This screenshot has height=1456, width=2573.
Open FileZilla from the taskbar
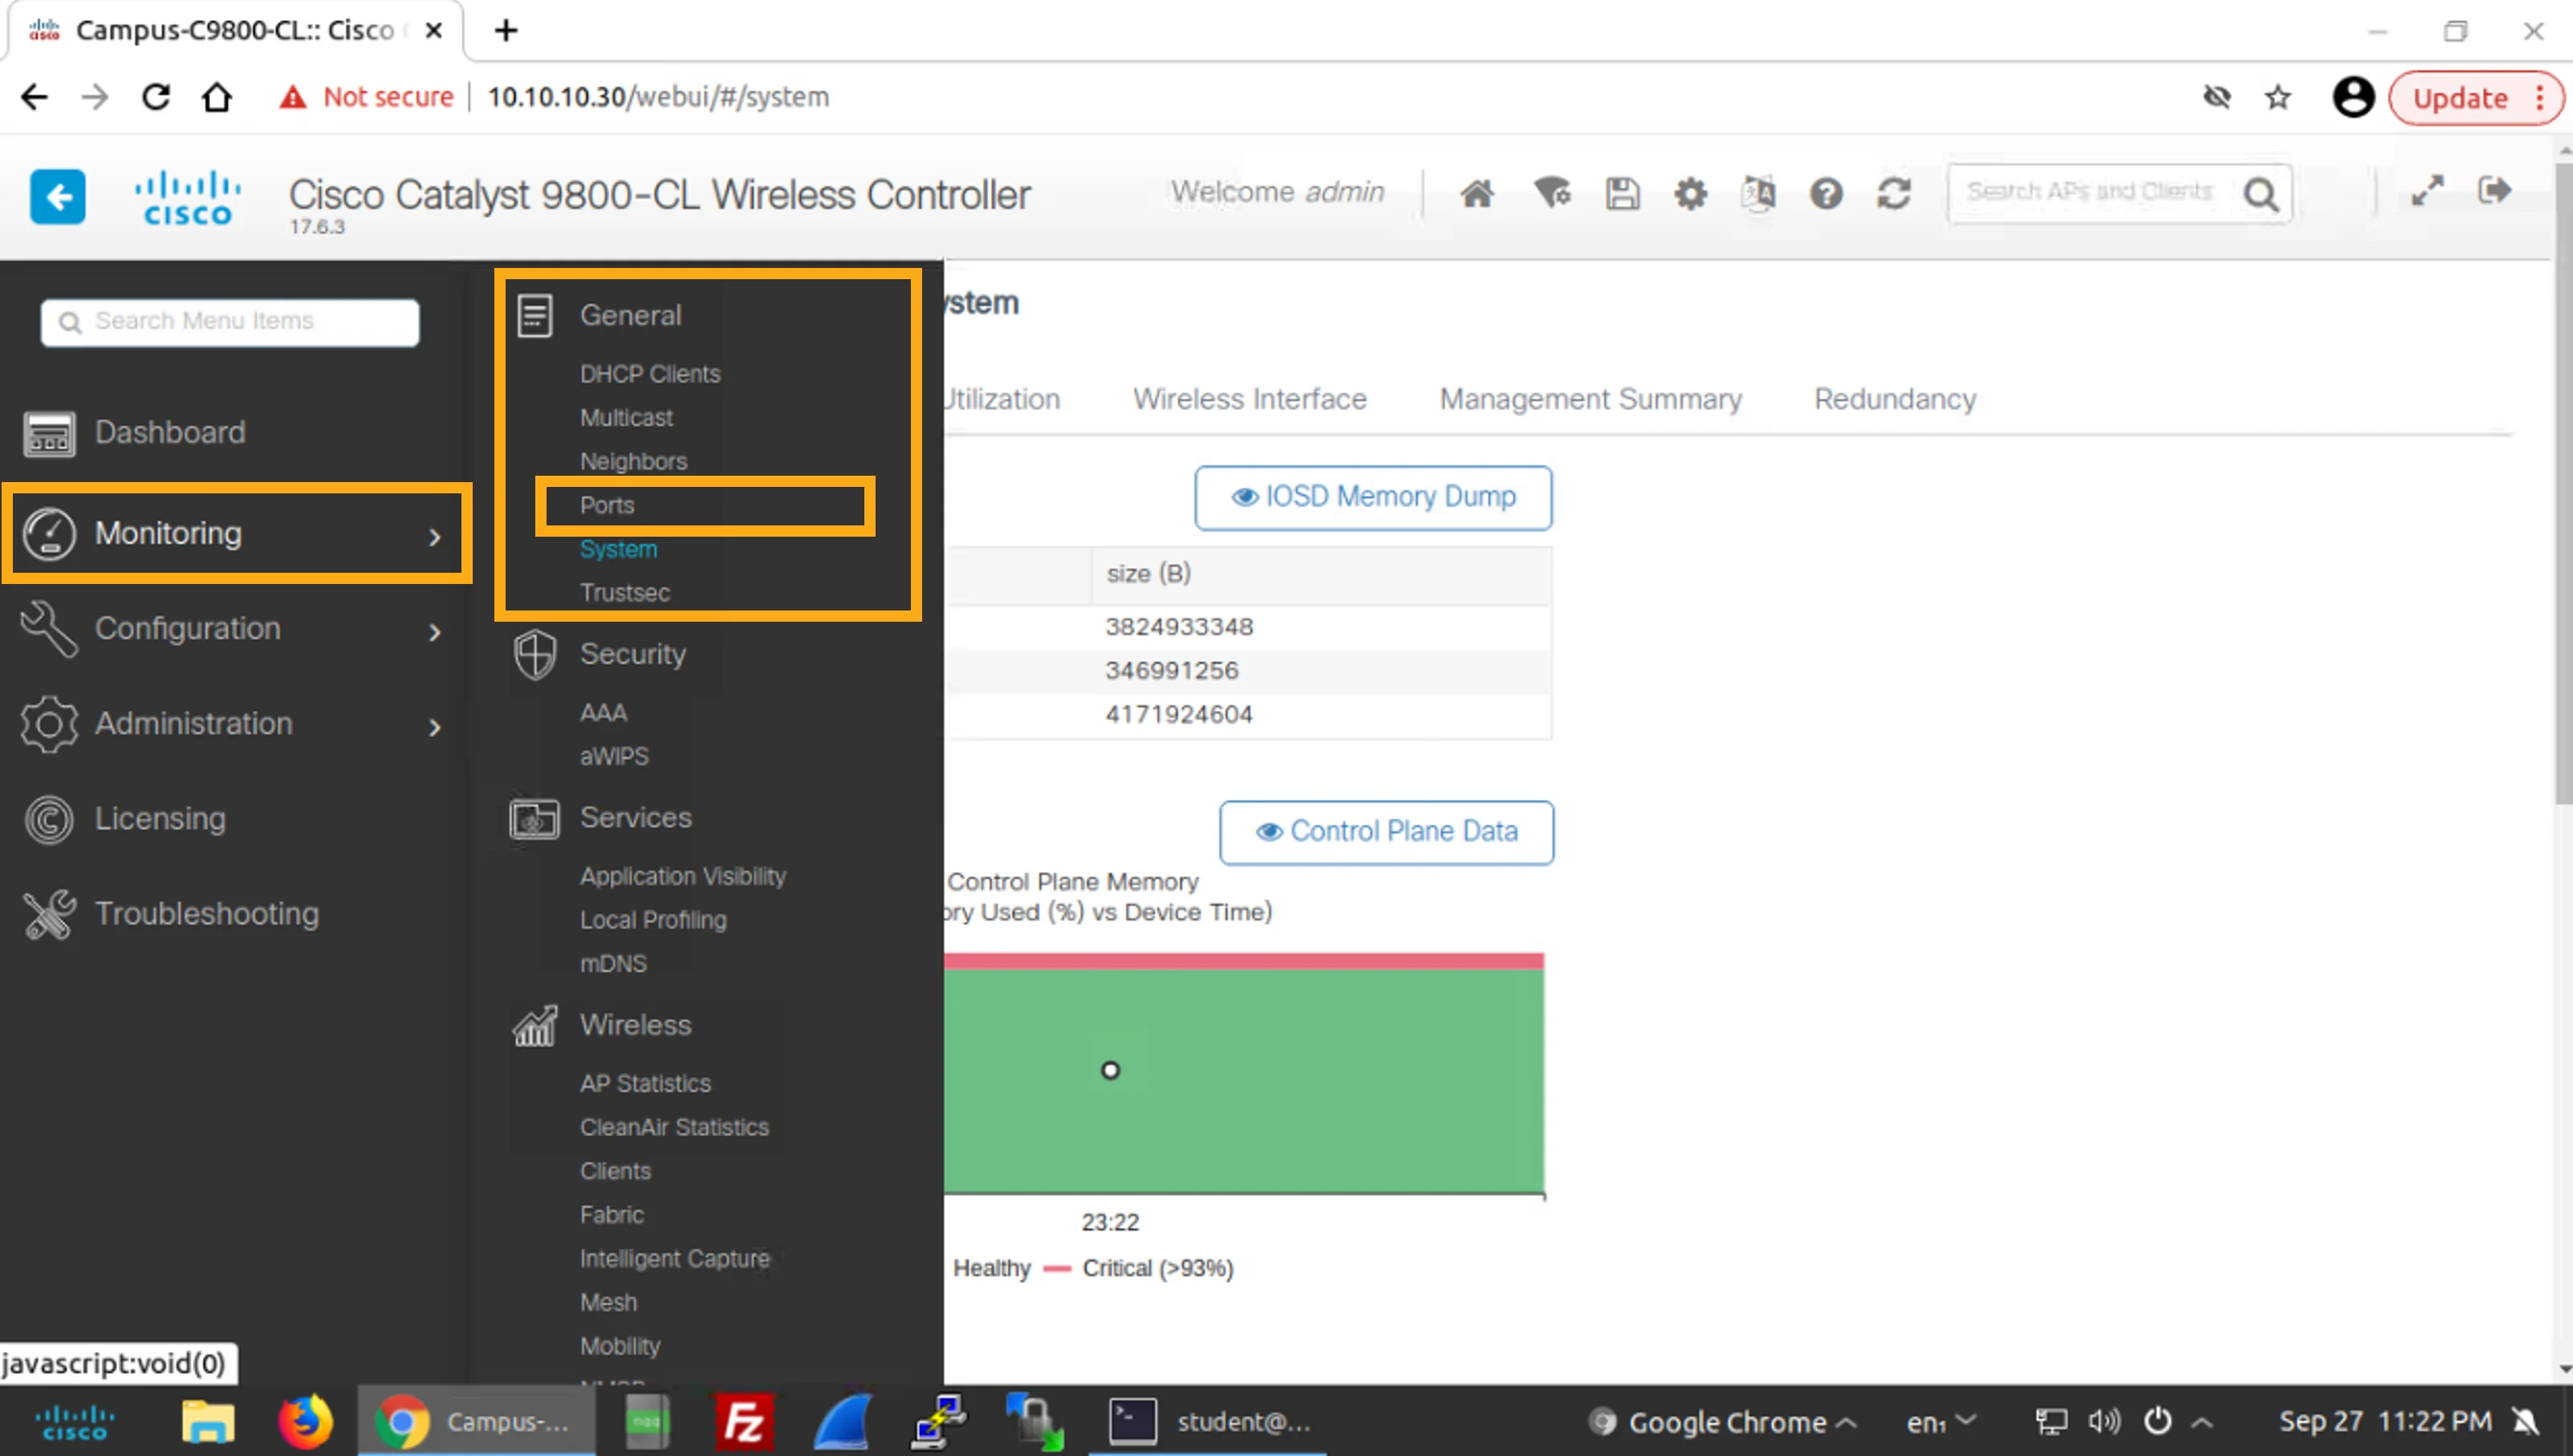click(742, 1421)
